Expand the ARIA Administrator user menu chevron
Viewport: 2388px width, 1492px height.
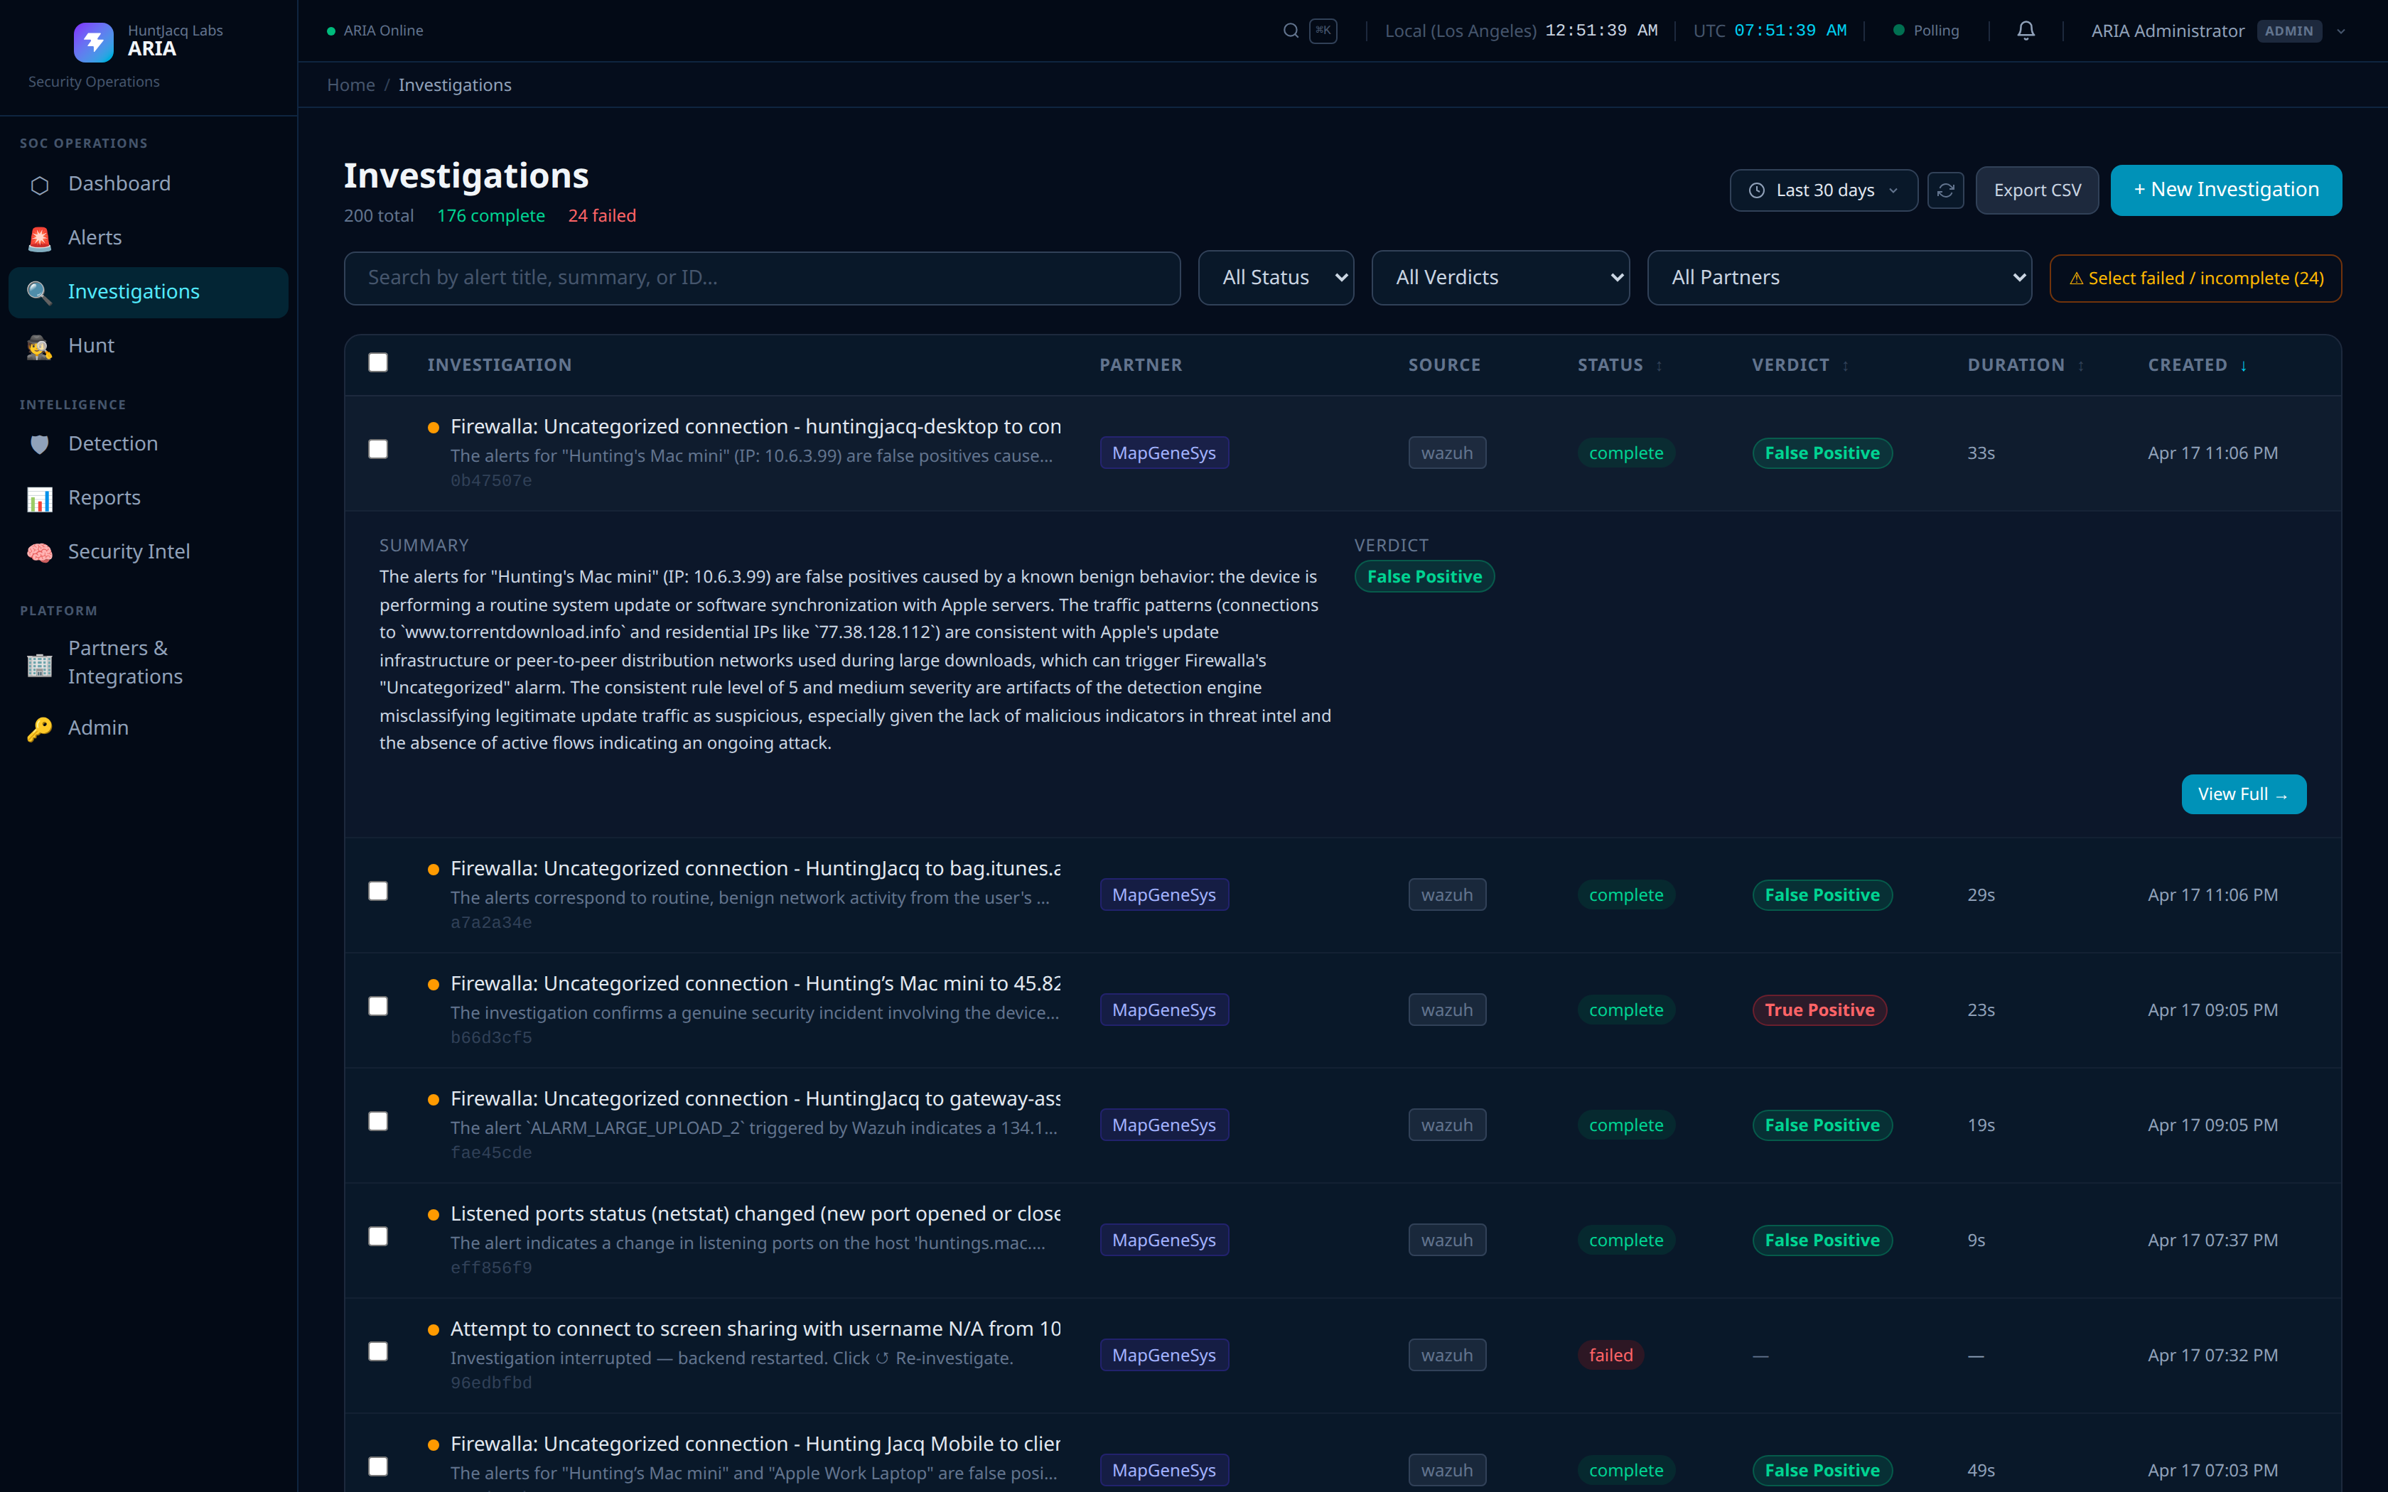tap(2340, 31)
